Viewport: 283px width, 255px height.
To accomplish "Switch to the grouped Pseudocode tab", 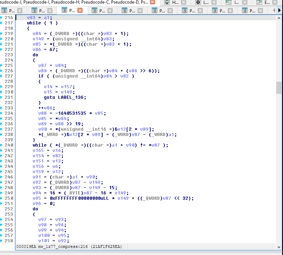I will 71,3.
